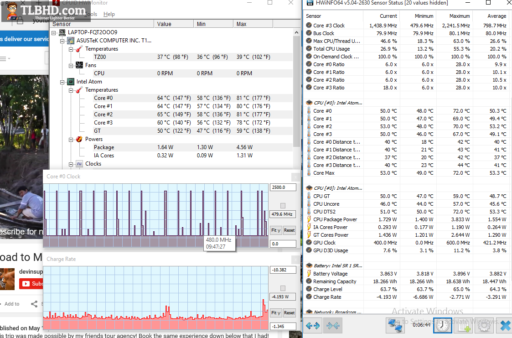Click the motherboard icon beside ASUSTeK COMPUTER INC.
This screenshot has width=512, height=338.
71,41
